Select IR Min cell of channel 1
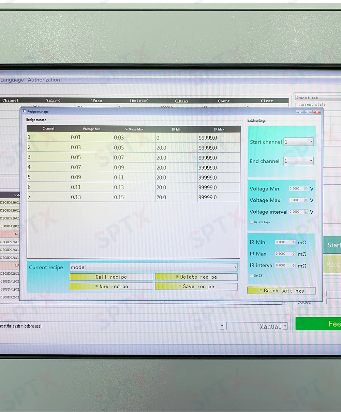Image resolution: width=341 pixels, height=412 pixels. coord(176,138)
